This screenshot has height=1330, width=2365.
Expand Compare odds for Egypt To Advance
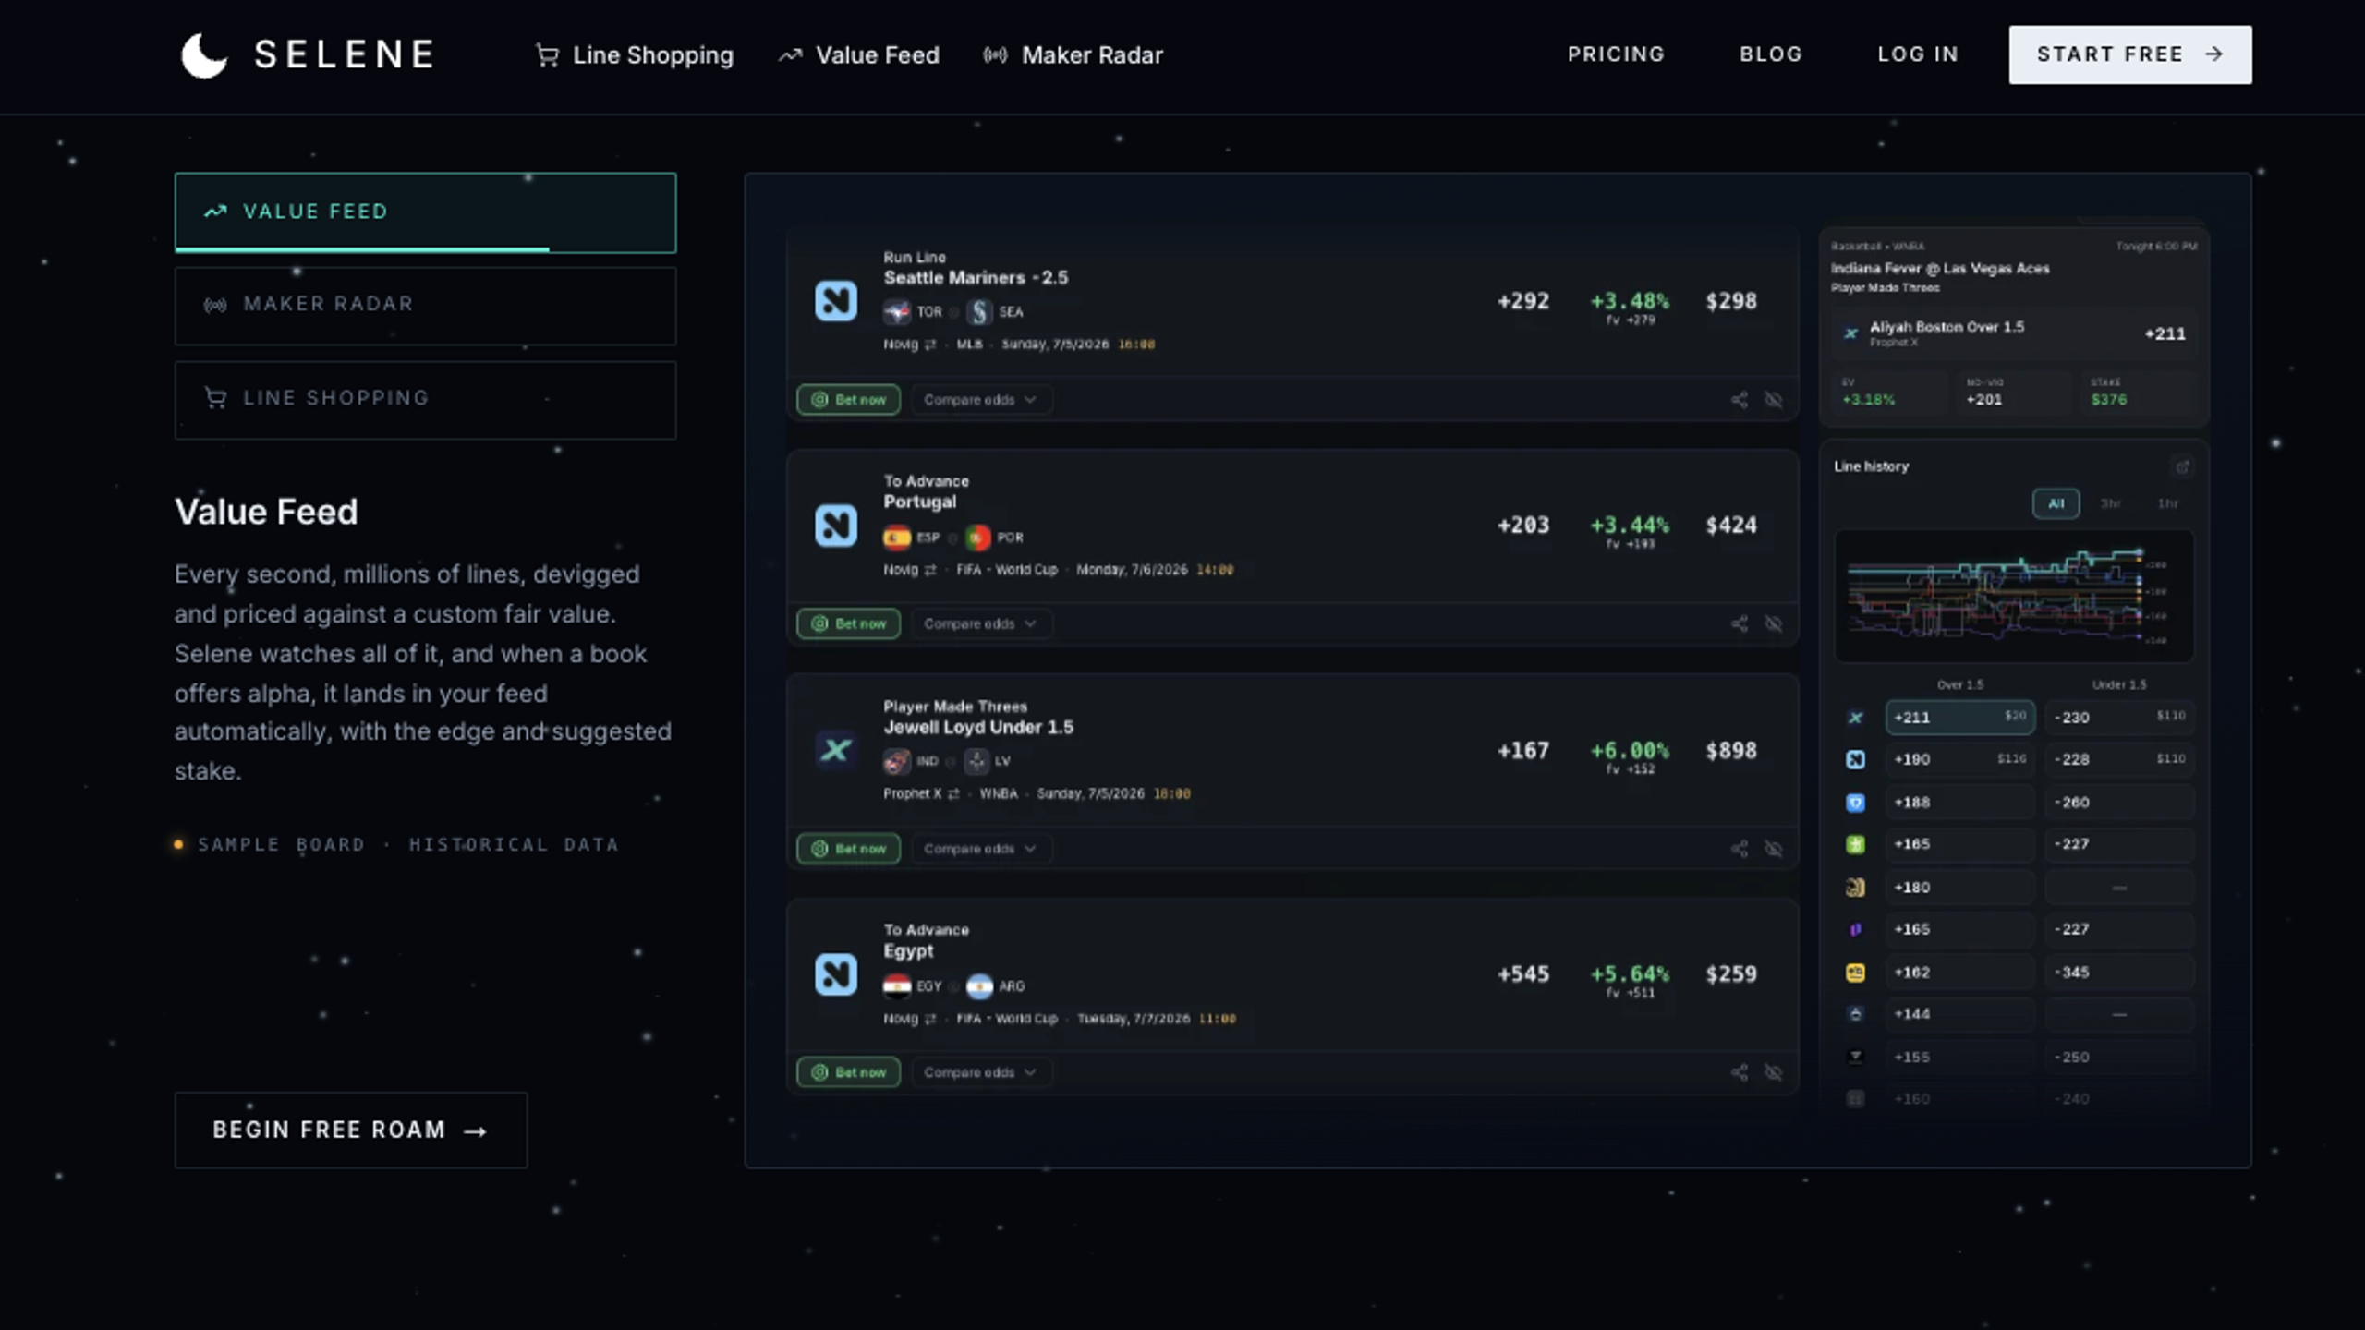click(x=980, y=1072)
